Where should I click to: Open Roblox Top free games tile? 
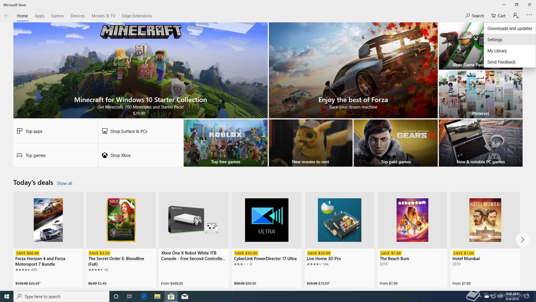pyautogui.click(x=226, y=143)
